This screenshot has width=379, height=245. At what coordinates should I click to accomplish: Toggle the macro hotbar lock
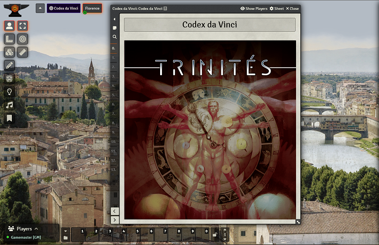215,234
